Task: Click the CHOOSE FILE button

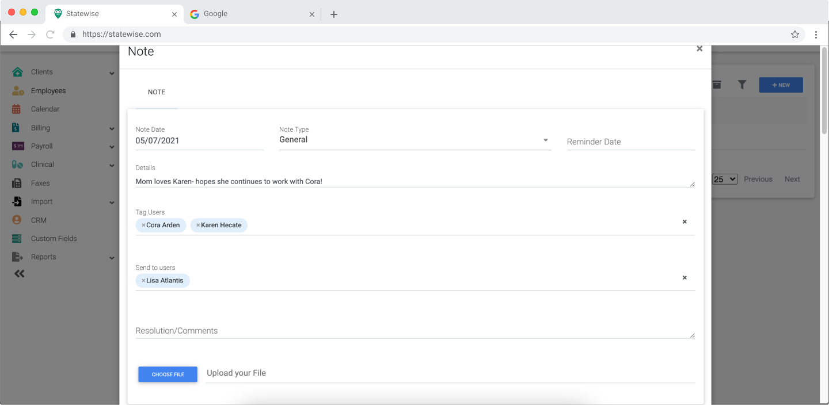Action: point(168,375)
